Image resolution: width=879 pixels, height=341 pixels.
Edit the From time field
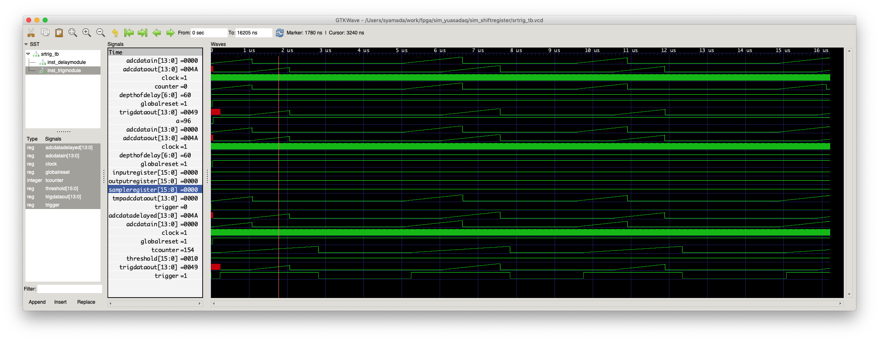[209, 33]
